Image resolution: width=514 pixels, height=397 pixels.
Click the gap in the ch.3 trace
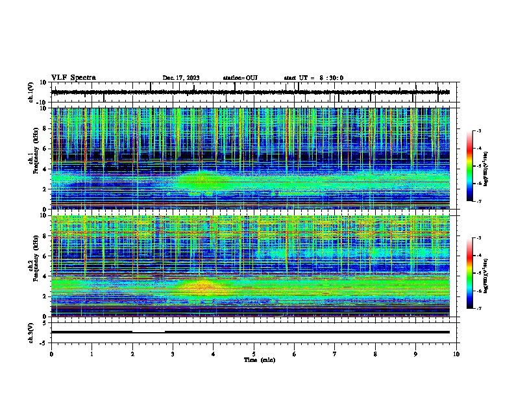(x=149, y=332)
